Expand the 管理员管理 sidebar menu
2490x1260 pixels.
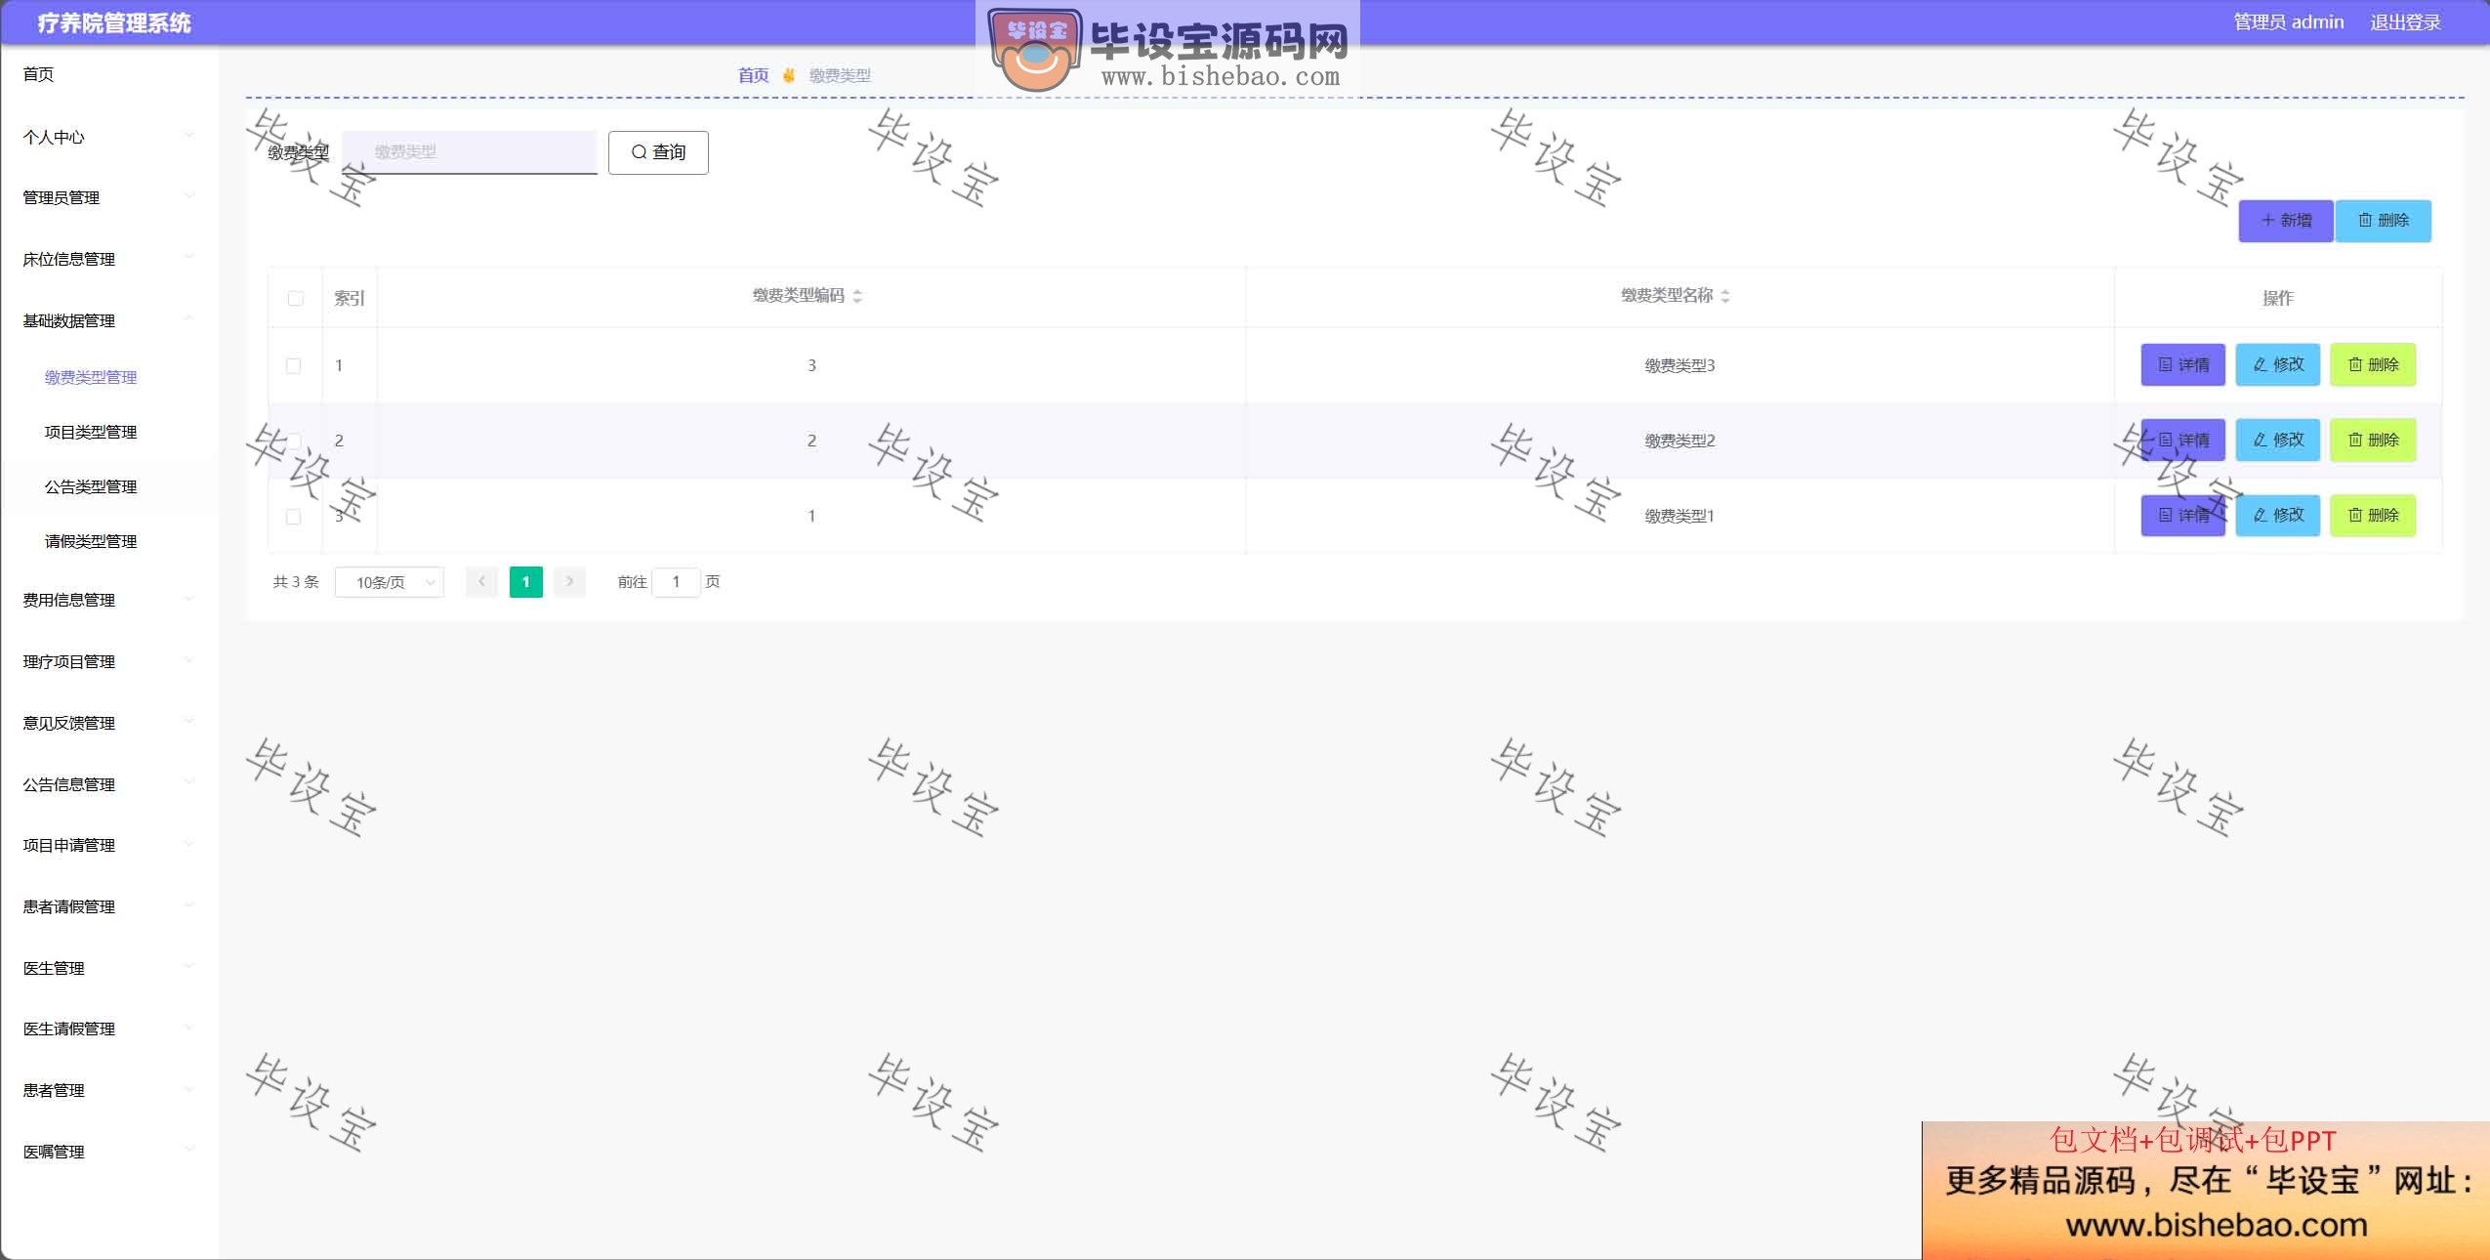[109, 197]
